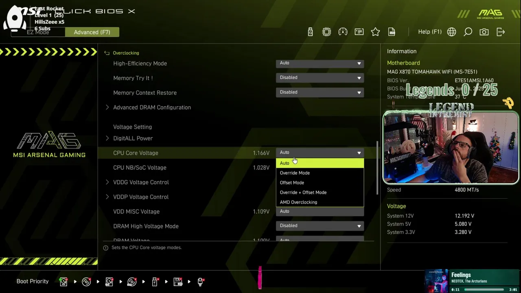The height and width of the screenshot is (293, 521).
Task: Select the second boot device optical disc
Action: [86, 281]
